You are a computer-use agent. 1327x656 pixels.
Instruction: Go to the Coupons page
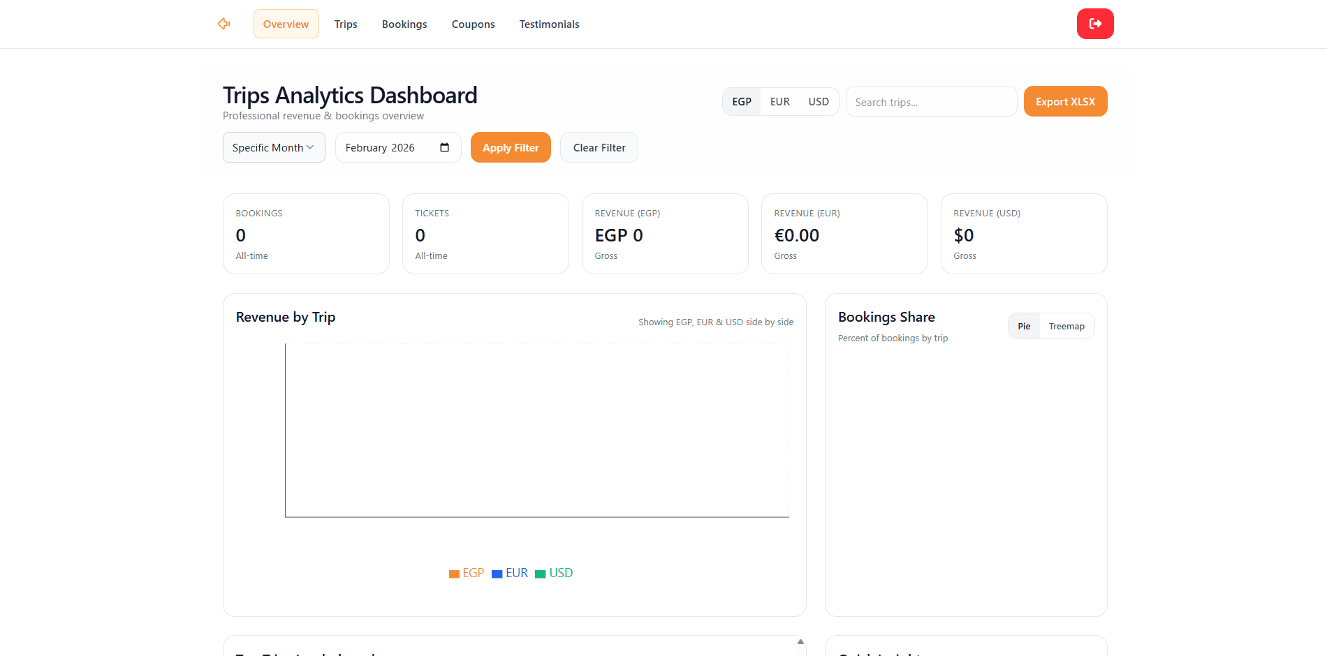(x=473, y=24)
